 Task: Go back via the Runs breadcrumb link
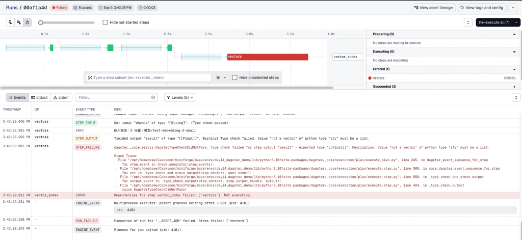pyautogui.click(x=12, y=7)
